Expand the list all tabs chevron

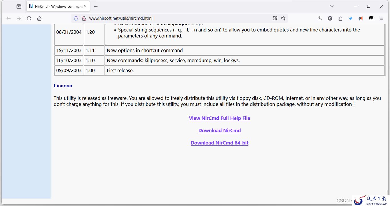point(332,6)
